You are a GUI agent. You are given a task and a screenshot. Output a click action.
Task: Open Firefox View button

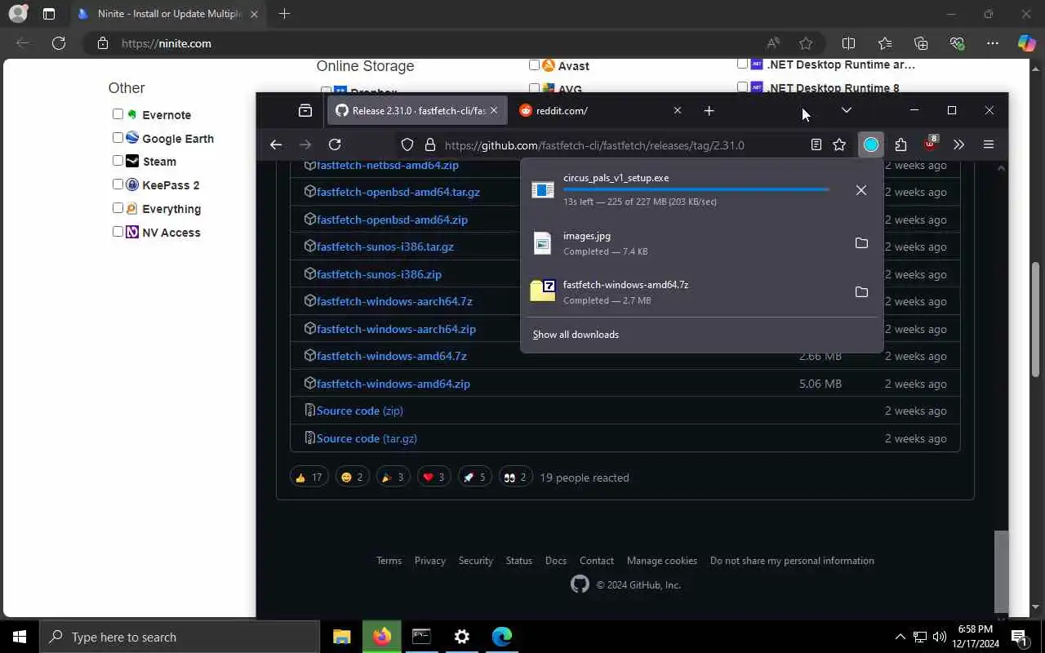coord(305,110)
